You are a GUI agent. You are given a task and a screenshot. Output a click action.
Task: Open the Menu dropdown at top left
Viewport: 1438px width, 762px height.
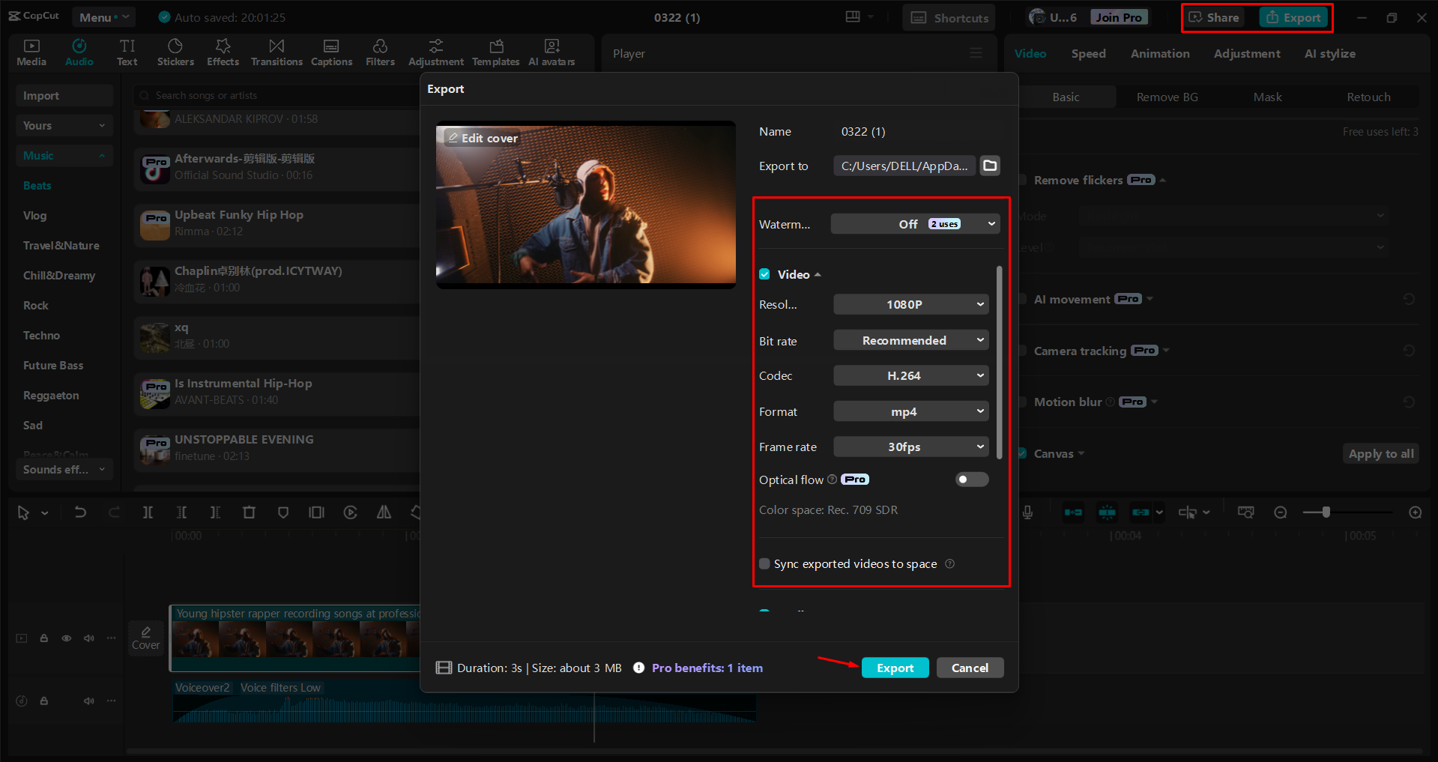[103, 16]
